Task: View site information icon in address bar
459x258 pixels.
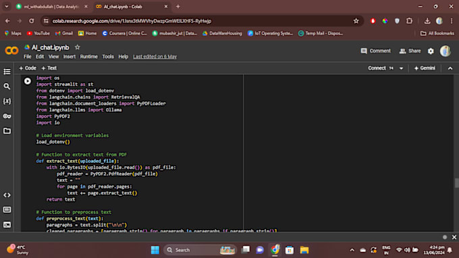Action: pos(46,21)
